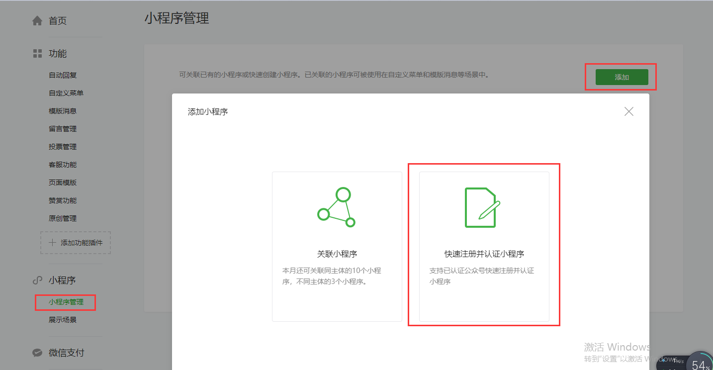Click the 功能 section heading text

pyautogui.click(x=58, y=53)
